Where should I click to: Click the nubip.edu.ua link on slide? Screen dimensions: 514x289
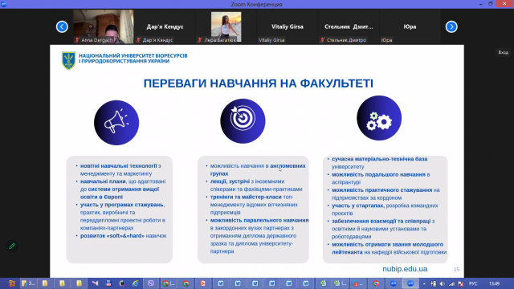tap(405, 269)
